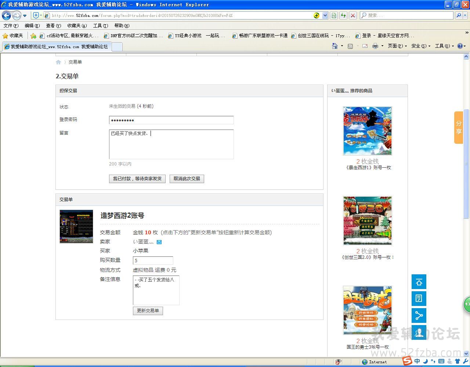470x367 pixels.
Task: Click the 购买数量 quantity field
Action: tap(153, 260)
